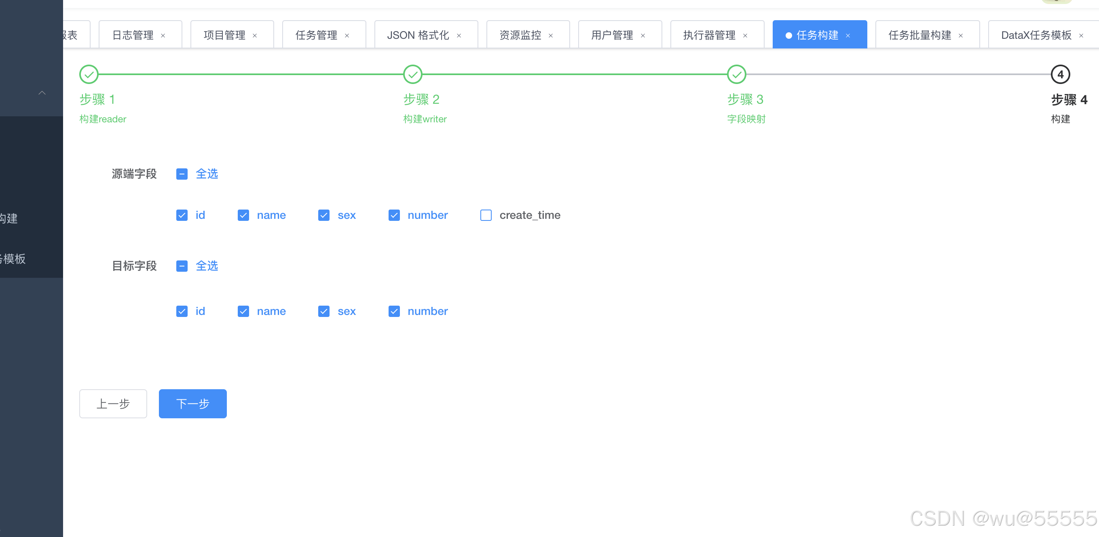Click the step 4 numbered circle

[1060, 75]
